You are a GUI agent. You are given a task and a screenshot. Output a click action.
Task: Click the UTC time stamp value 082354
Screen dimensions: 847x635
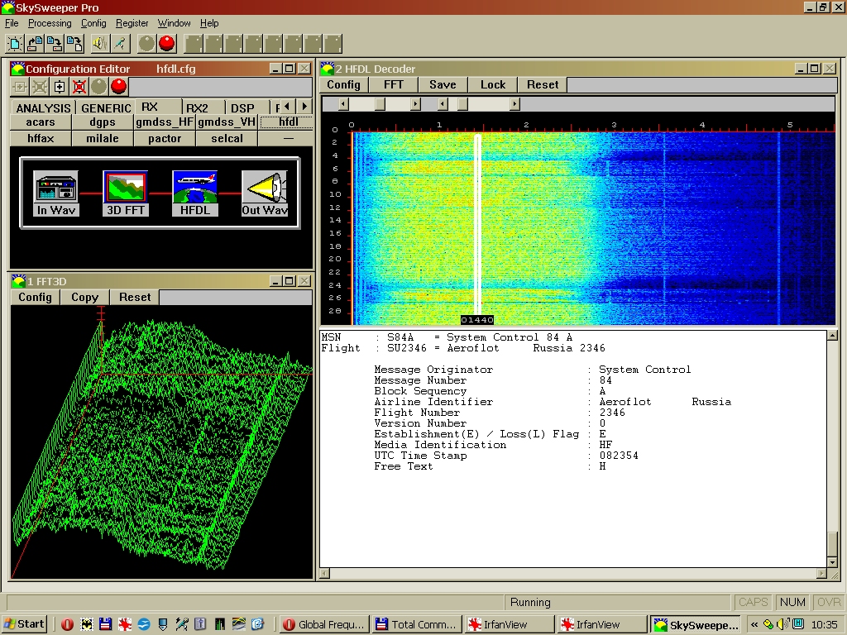(x=619, y=456)
